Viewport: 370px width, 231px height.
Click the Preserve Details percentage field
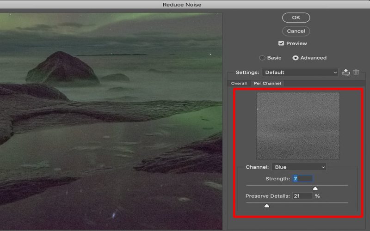tap(302, 196)
